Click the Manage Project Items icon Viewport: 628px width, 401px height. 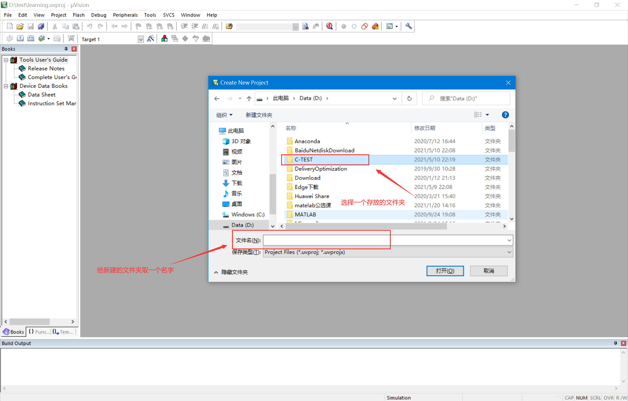(164, 39)
